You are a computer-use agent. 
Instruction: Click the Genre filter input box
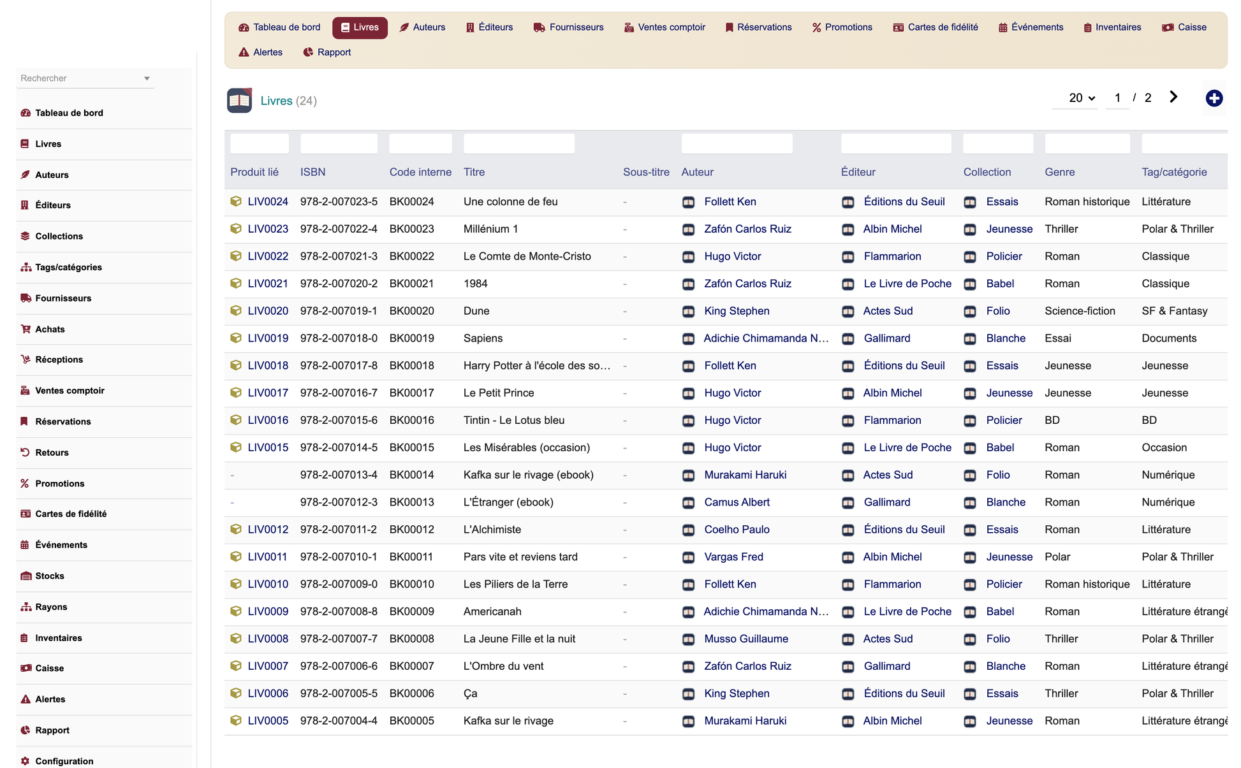[x=1087, y=143]
